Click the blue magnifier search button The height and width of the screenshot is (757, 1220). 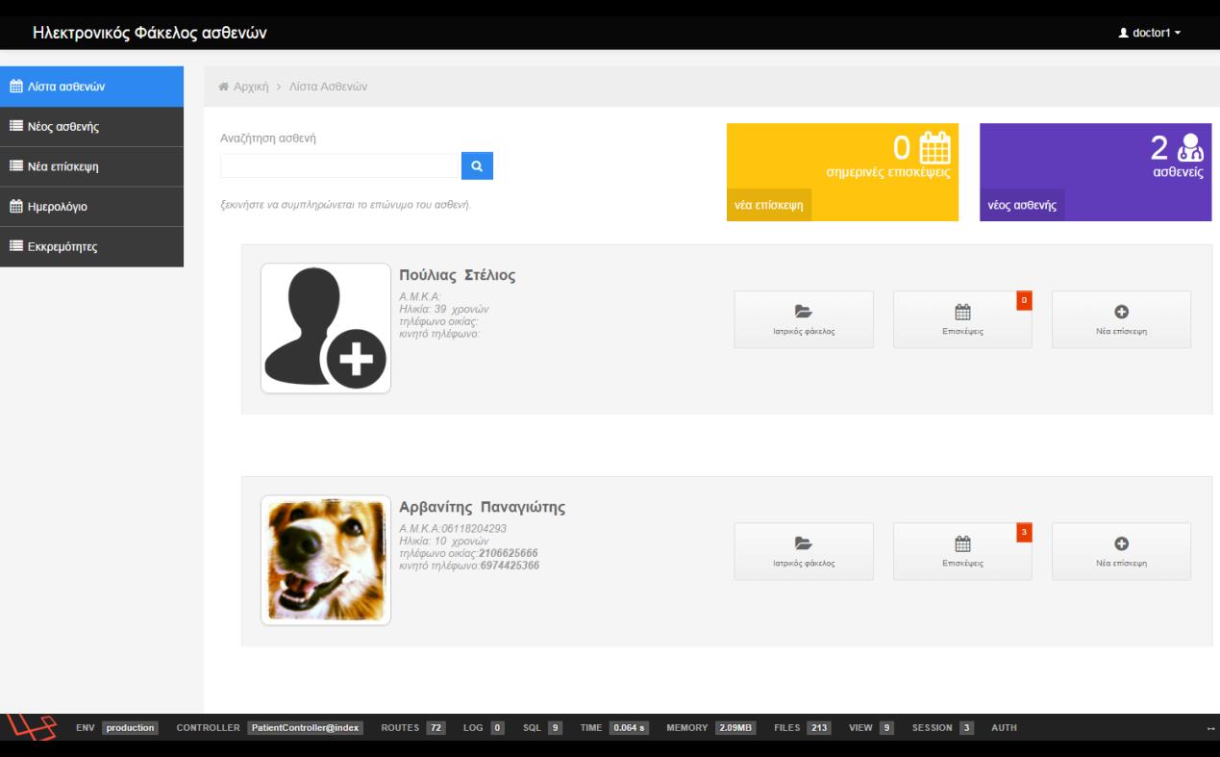click(477, 165)
